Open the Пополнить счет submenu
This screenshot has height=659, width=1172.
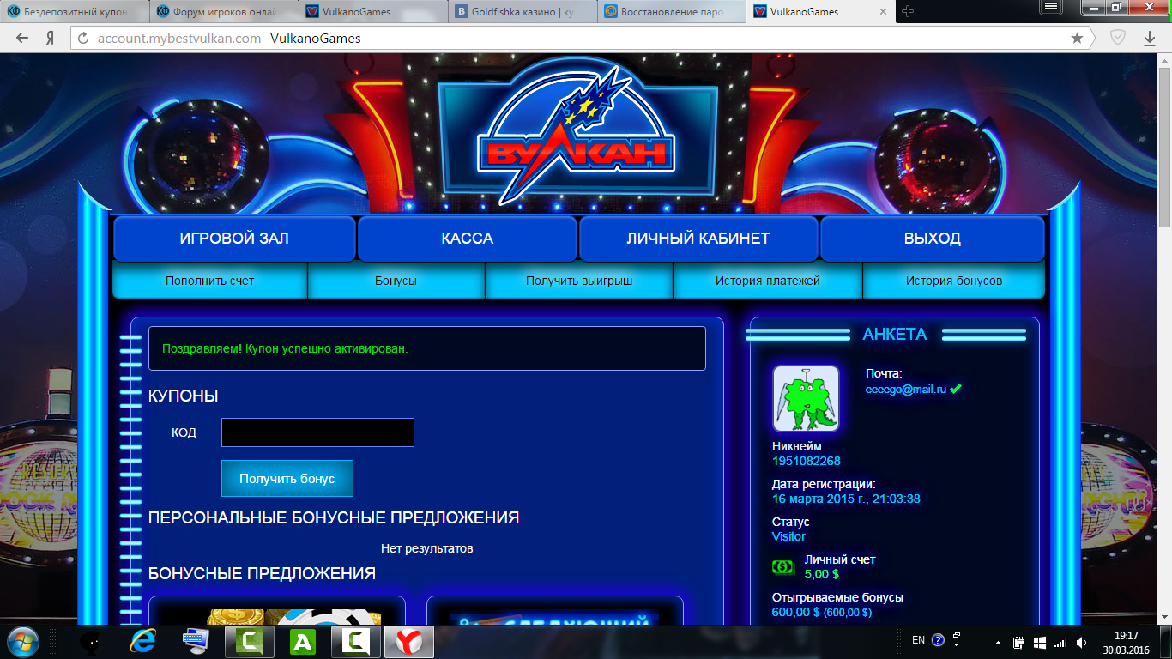tap(210, 281)
